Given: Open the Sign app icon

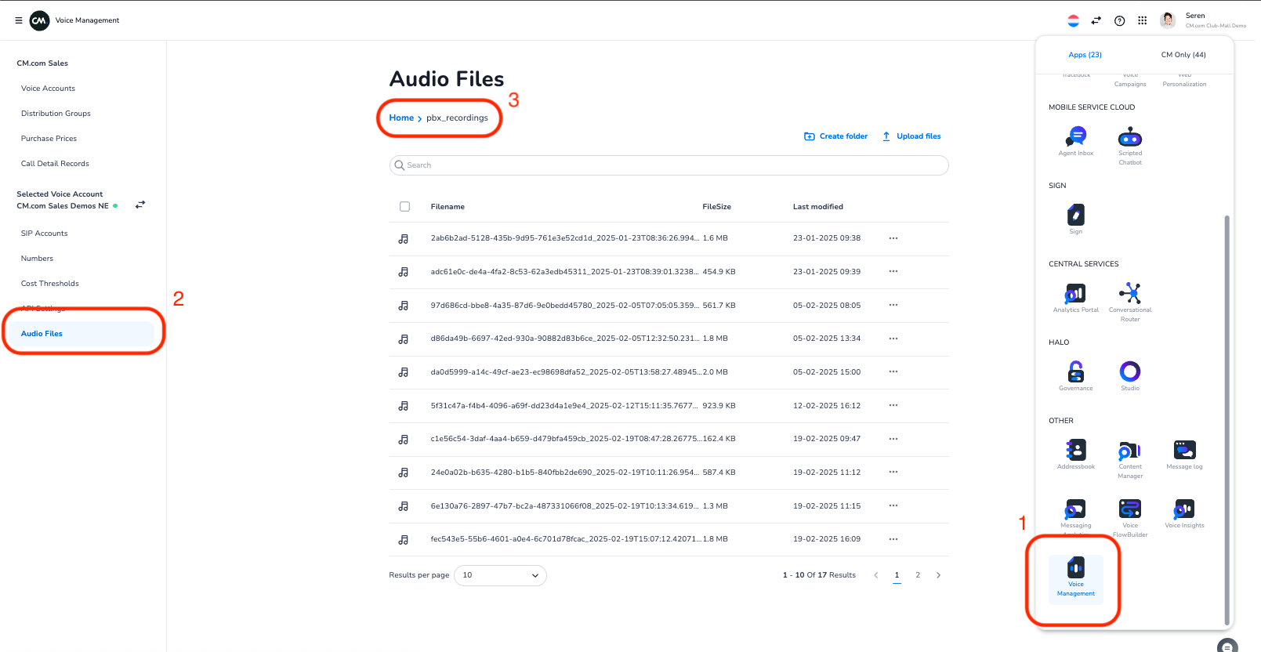Looking at the screenshot, I should [1075, 216].
